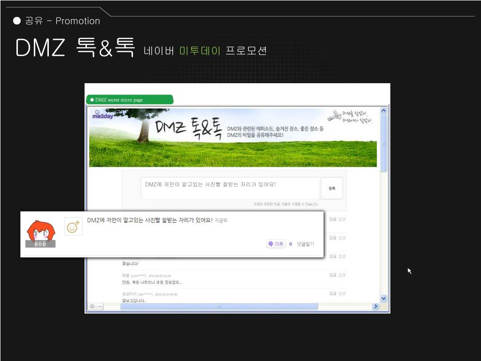Open the 댓글달기 comment link
This screenshot has height=361, width=481.
(x=305, y=244)
